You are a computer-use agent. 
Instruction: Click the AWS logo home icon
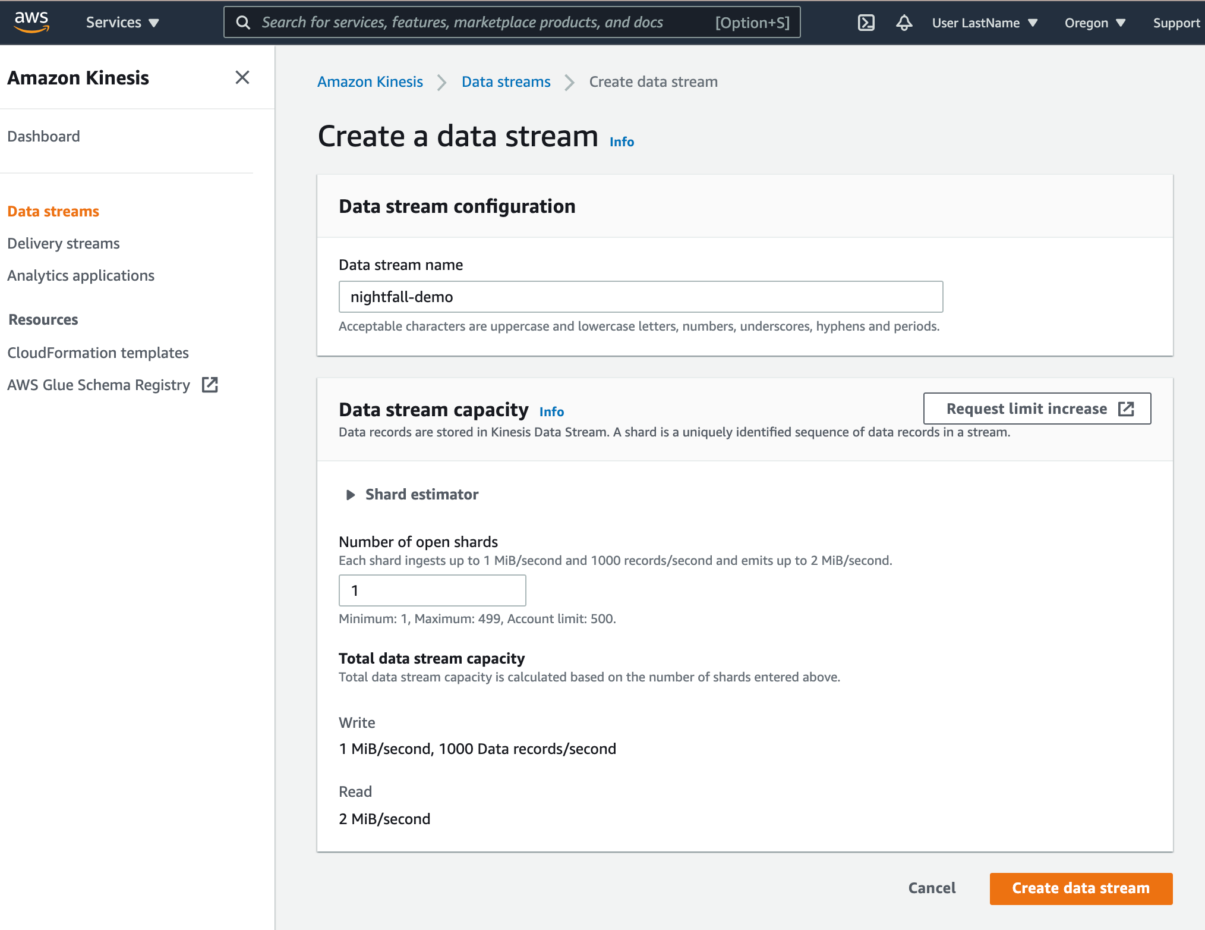[x=31, y=22]
